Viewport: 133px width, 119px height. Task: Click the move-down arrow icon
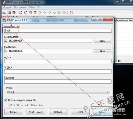(x=50, y=13)
